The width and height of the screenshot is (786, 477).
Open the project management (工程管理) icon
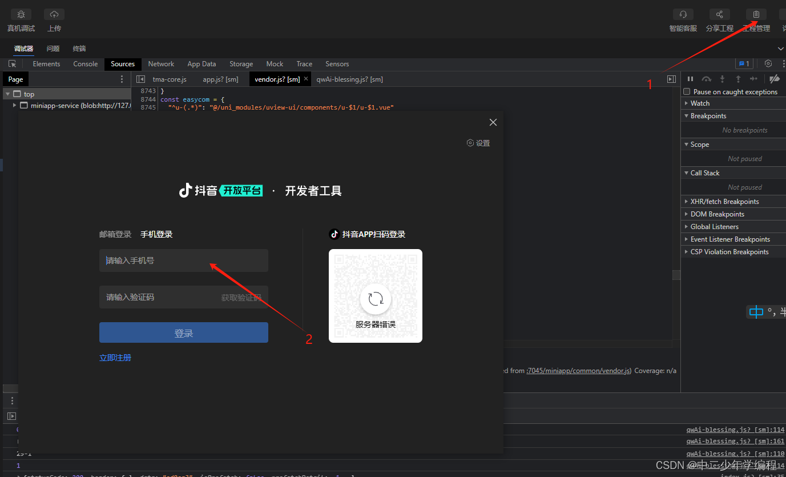[756, 14]
